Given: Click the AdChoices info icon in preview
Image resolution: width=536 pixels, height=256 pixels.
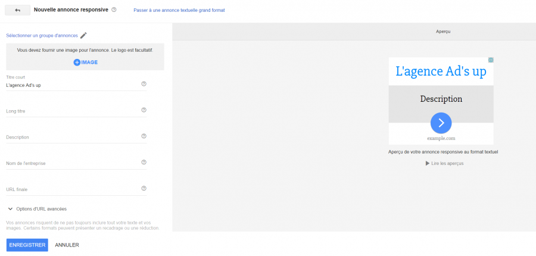Looking at the screenshot, I should [491, 60].
